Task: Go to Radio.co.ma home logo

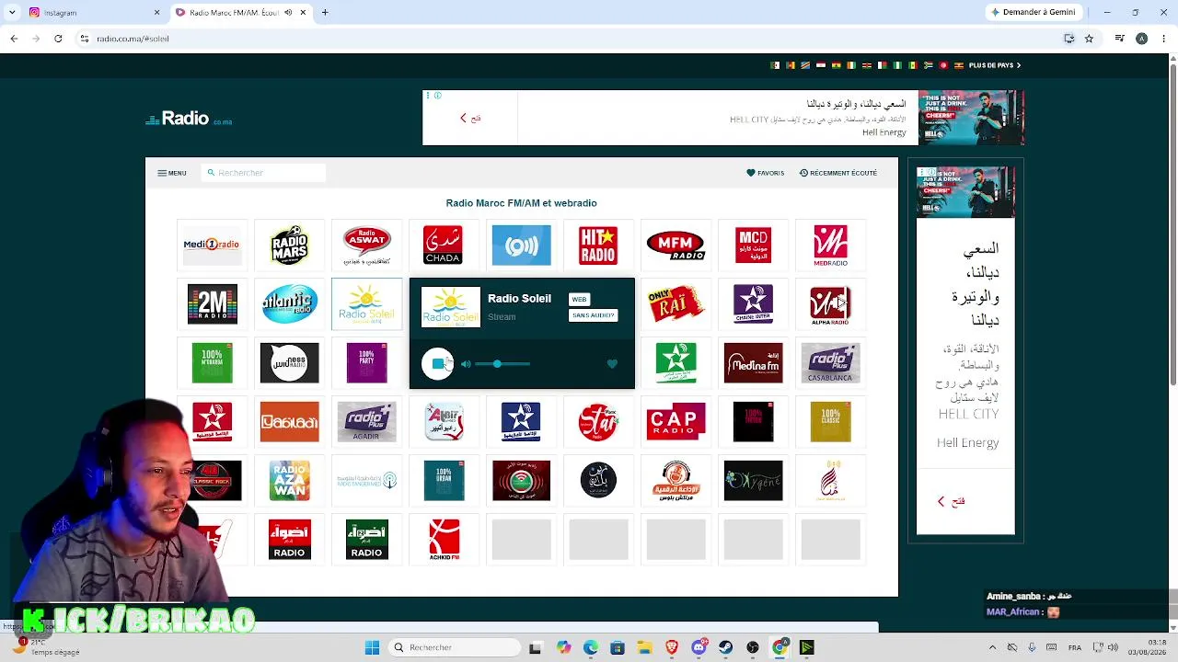Action: click(x=189, y=119)
